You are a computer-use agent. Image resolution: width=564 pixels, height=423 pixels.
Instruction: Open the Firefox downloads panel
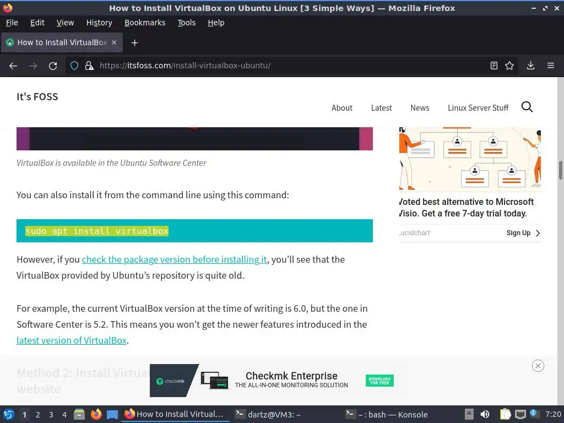coord(530,66)
